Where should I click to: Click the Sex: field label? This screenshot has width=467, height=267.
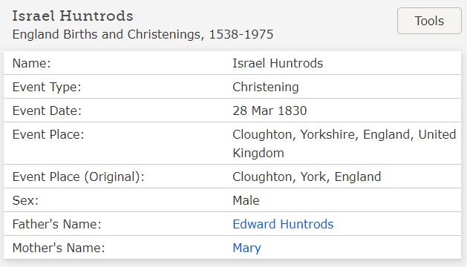pos(25,200)
